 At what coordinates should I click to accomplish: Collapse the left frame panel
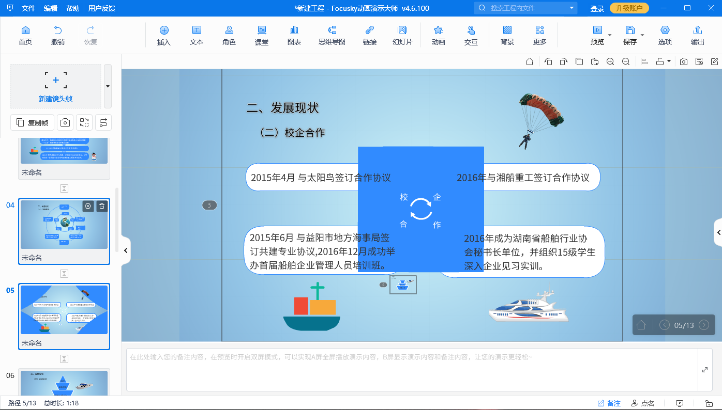126,250
